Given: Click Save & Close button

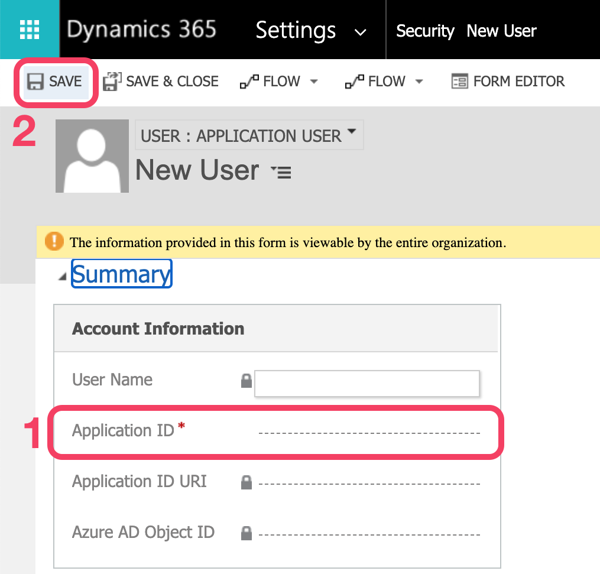Looking at the screenshot, I should click(x=161, y=82).
